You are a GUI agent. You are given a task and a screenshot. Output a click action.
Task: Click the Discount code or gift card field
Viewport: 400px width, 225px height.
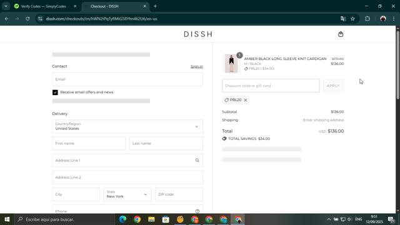tap(271, 86)
